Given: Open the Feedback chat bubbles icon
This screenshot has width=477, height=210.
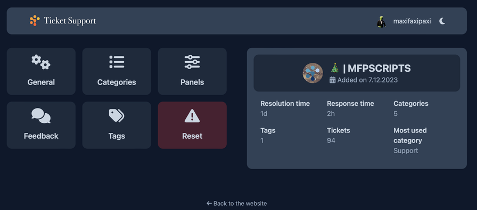Looking at the screenshot, I should pos(41,116).
